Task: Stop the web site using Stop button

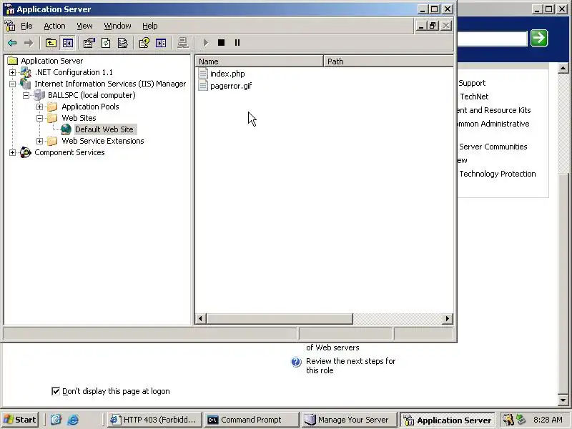Action: 221,43
